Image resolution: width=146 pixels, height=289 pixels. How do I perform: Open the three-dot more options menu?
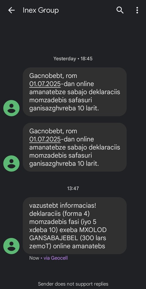tap(137, 10)
